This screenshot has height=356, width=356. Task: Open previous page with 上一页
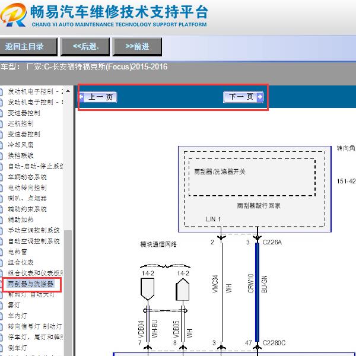click(98, 97)
